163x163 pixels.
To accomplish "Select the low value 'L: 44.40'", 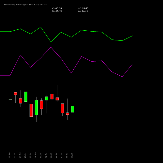I will click(x=83, y=11).
